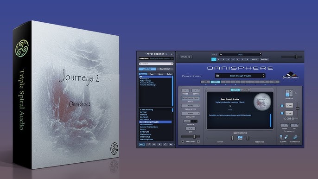Viewport: 318px width, 179px height.
Task: Open the ARP page tab
Action: [274, 82]
